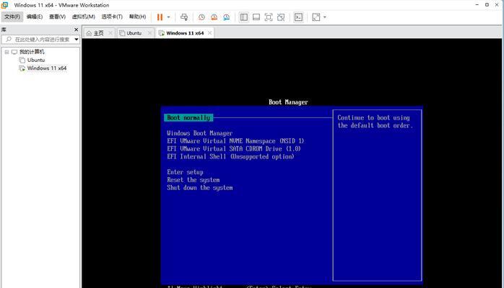Screen dimensions: 504x288
Task: Collapse the 我的计算机 tree node
Action: point(6,52)
